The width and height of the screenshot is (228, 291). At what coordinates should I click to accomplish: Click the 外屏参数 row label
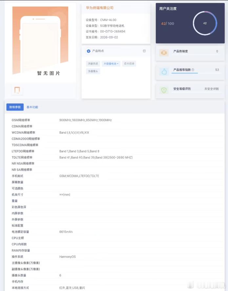(17, 219)
